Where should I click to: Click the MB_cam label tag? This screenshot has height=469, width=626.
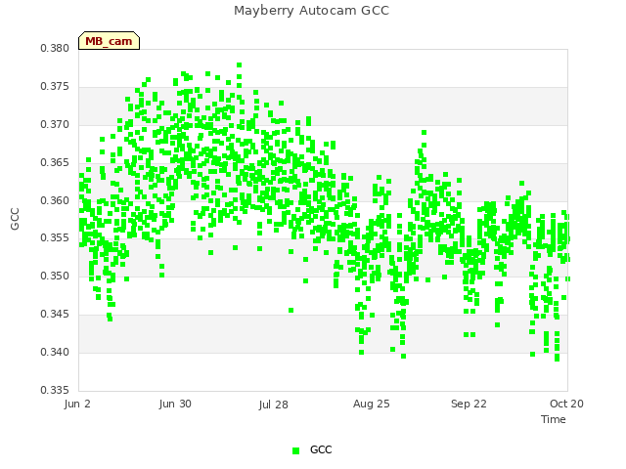109,41
